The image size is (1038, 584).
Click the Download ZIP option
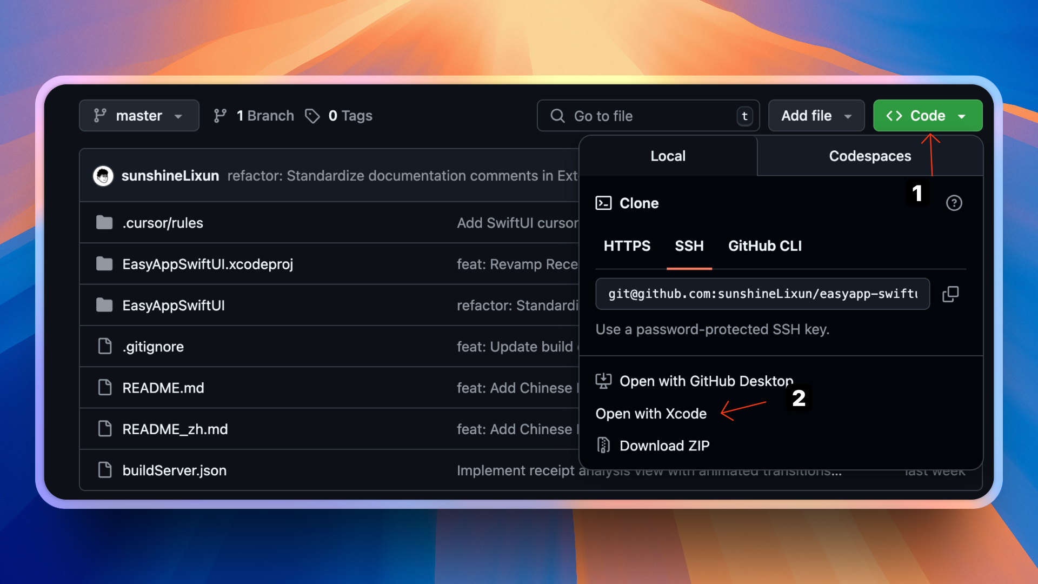pos(664,446)
